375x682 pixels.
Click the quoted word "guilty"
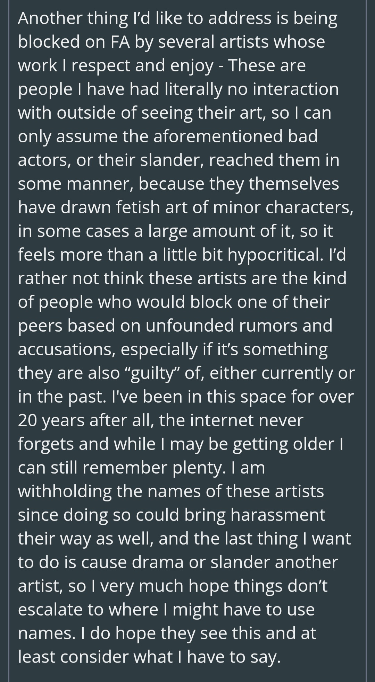152,373
